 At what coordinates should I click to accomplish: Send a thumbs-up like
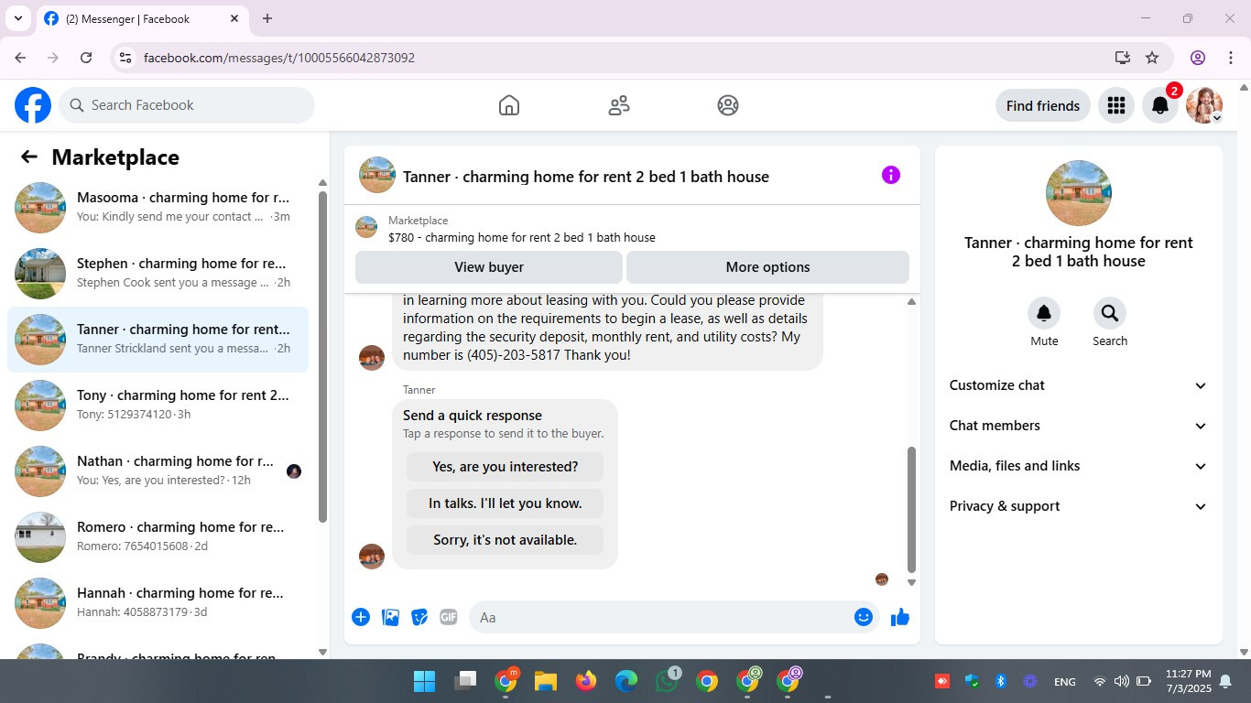[x=900, y=617]
